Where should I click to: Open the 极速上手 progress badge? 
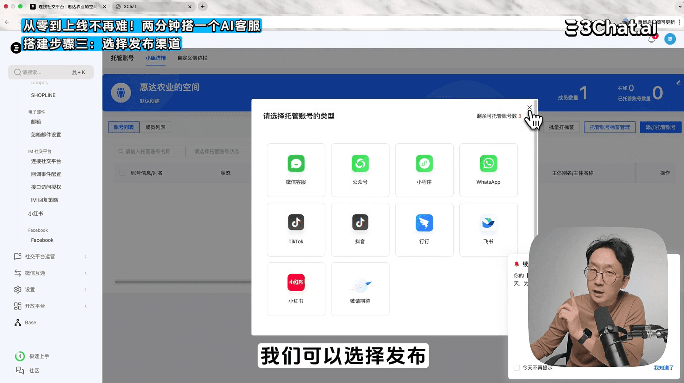coord(20,356)
